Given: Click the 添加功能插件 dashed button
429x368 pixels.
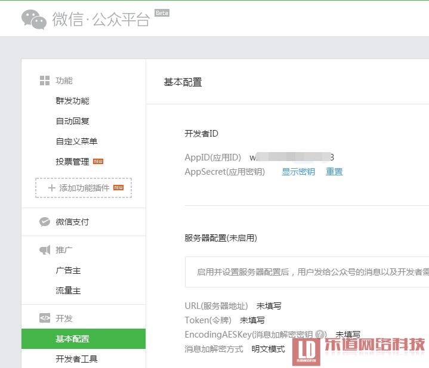Looking at the screenshot, I should (x=84, y=188).
